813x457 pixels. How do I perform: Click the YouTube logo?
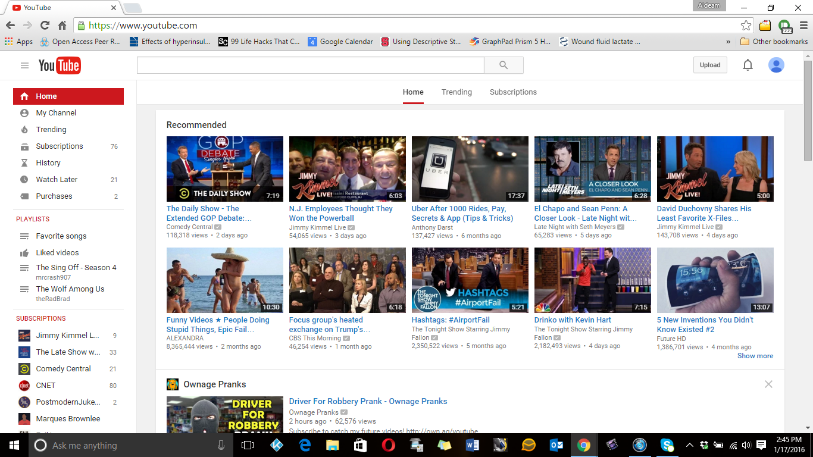[x=60, y=65]
